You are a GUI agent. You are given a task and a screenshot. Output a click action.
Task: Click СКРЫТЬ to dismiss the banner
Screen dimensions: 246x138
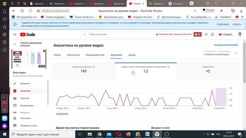point(237,25)
